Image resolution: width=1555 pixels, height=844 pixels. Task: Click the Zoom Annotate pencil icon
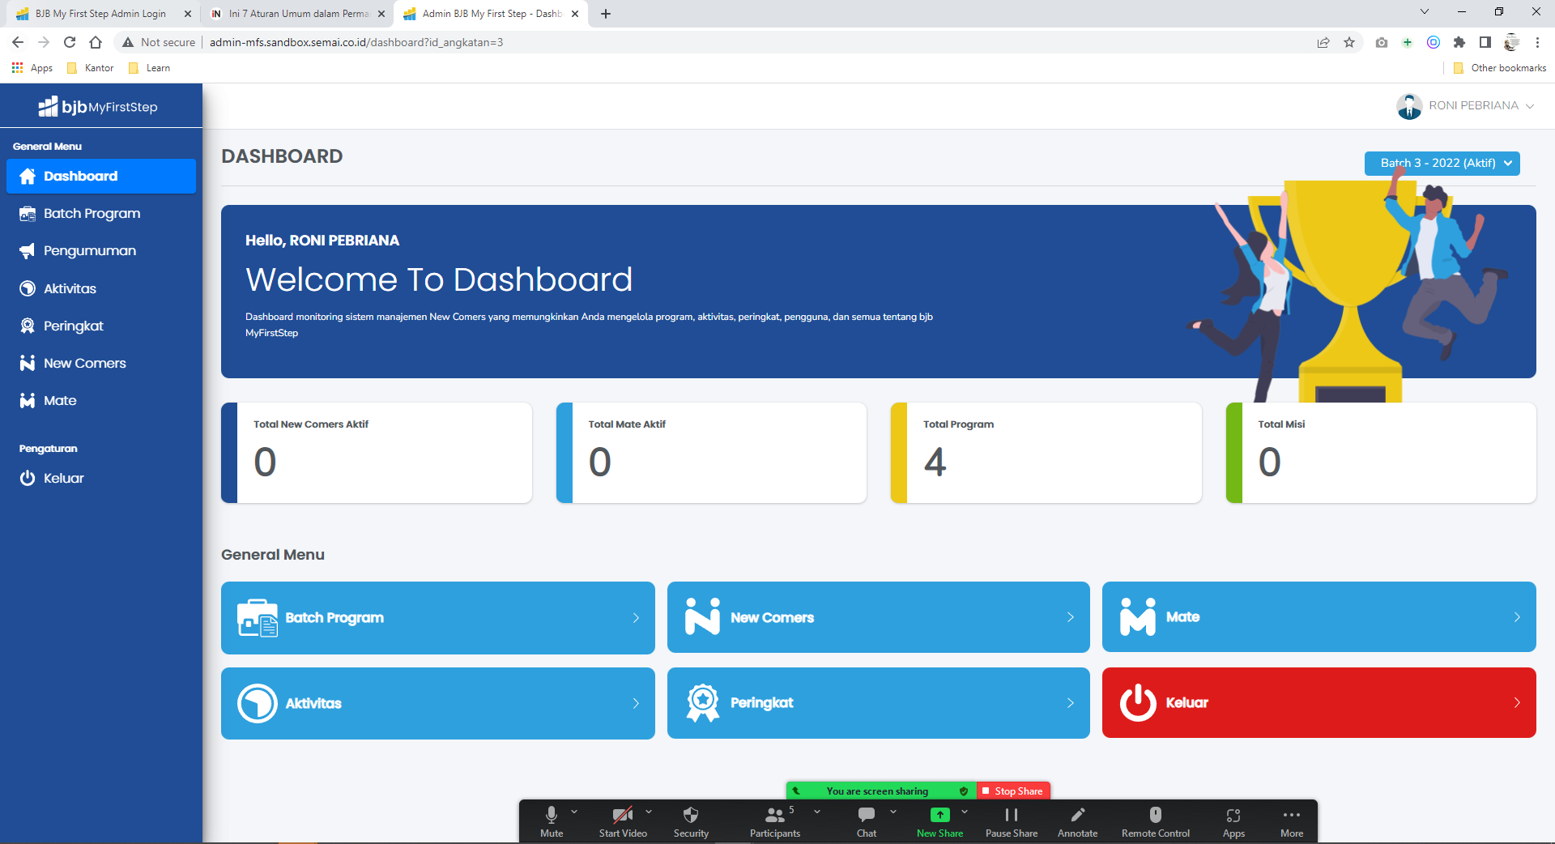pos(1077,815)
